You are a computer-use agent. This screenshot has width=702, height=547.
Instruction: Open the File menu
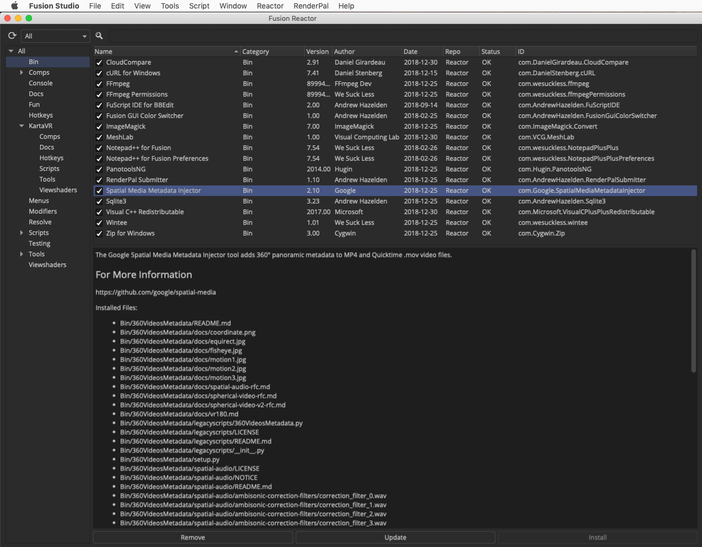click(95, 6)
